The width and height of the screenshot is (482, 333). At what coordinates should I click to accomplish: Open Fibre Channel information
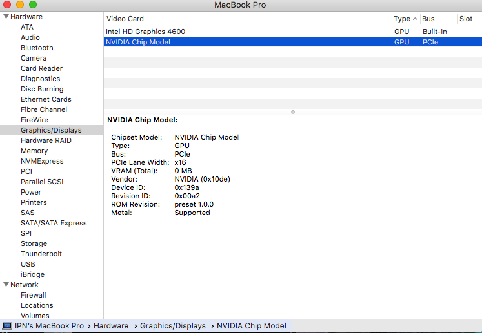pyautogui.click(x=44, y=109)
